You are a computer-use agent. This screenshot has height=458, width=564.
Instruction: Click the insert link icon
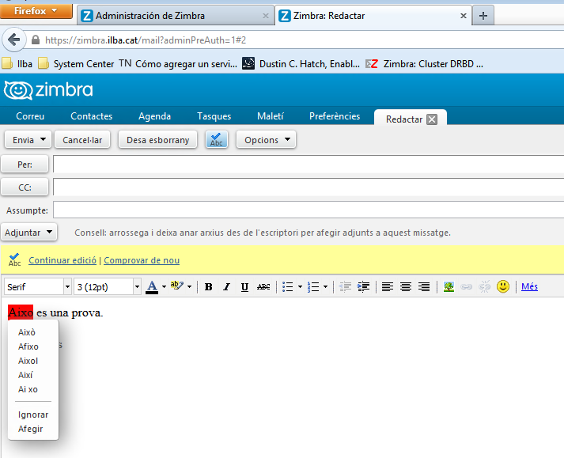point(467,287)
